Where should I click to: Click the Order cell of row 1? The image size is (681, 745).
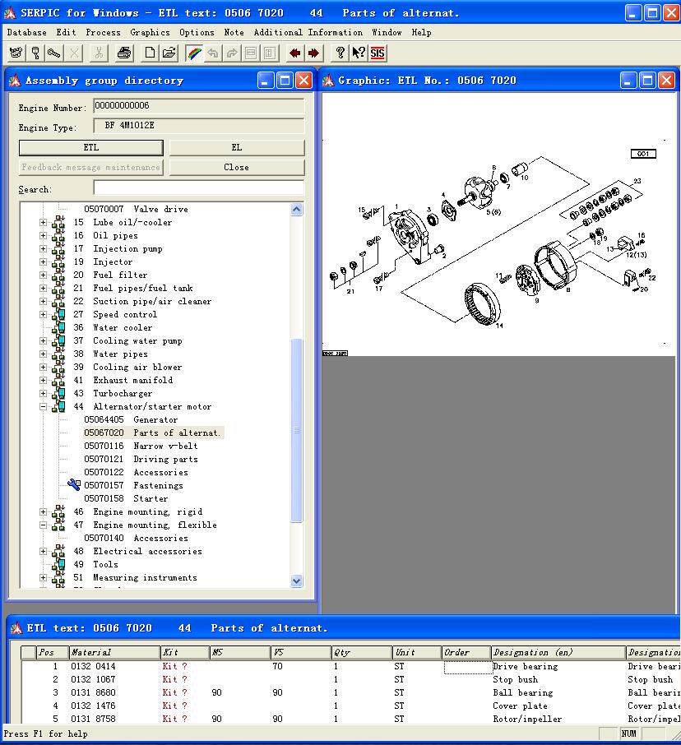click(468, 667)
